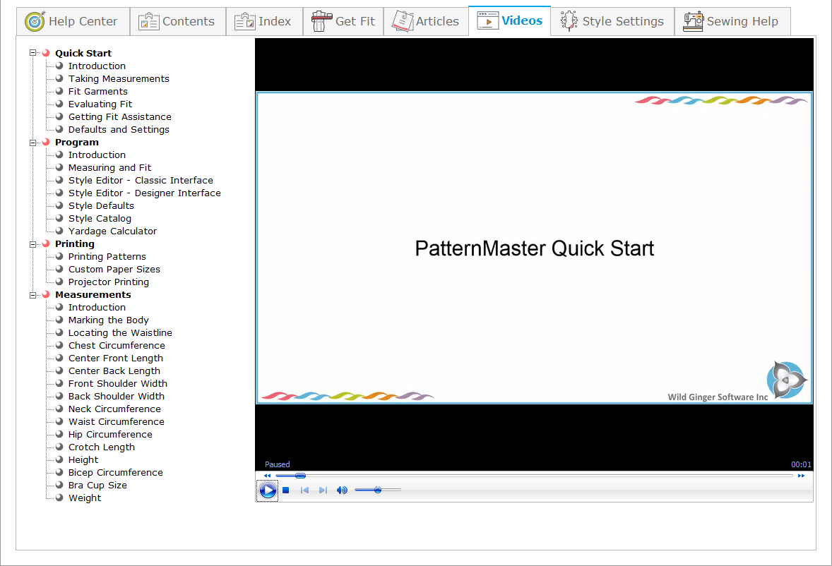Open Custom Paper Sizes video
The image size is (832, 566).
coord(114,269)
